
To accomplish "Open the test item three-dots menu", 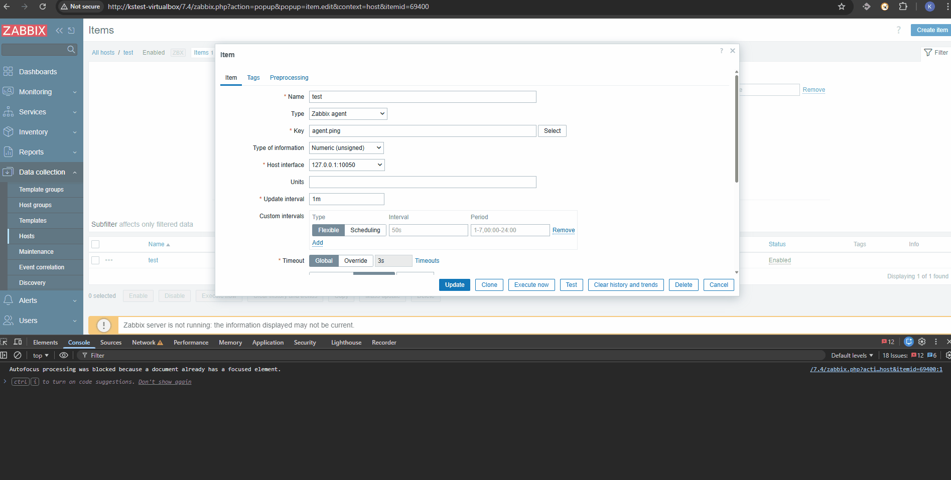I will (109, 260).
